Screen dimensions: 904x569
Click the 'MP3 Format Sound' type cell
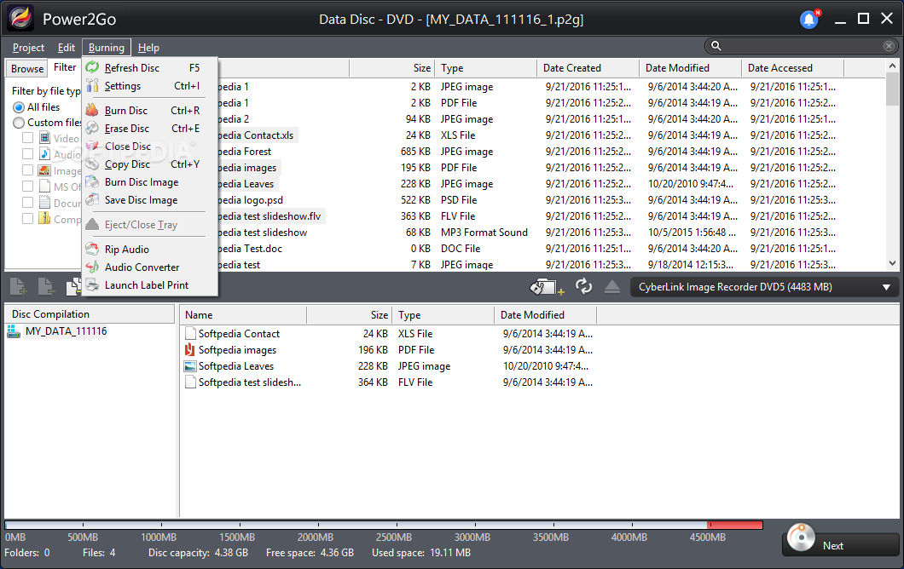pyautogui.click(x=484, y=232)
